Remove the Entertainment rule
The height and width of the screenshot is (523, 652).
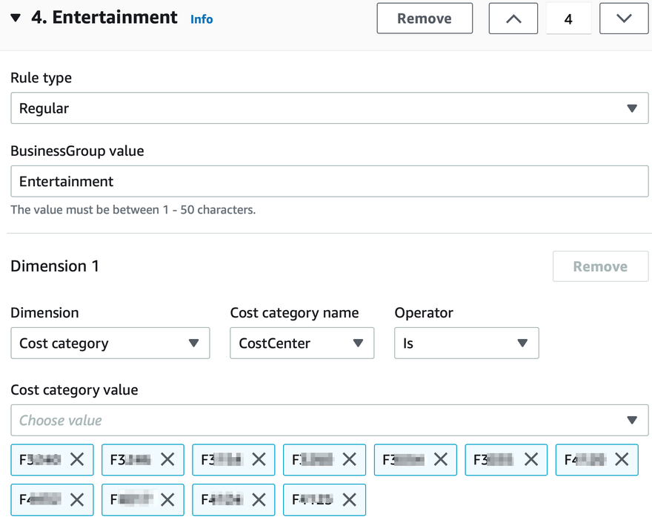(x=425, y=19)
